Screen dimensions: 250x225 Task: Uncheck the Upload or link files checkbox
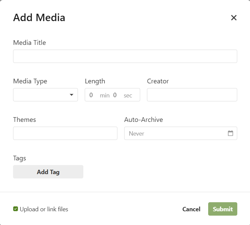(15, 209)
